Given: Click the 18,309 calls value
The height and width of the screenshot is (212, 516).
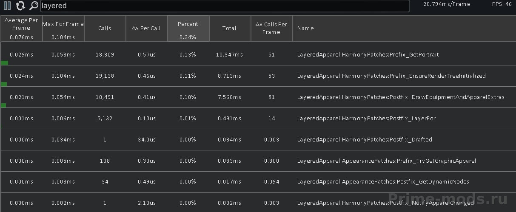Looking at the screenshot, I should point(105,55).
